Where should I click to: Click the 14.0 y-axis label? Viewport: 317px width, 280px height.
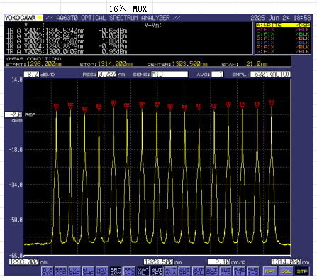pos(17,80)
